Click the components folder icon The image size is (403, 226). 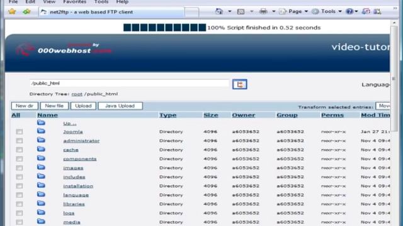(41, 158)
